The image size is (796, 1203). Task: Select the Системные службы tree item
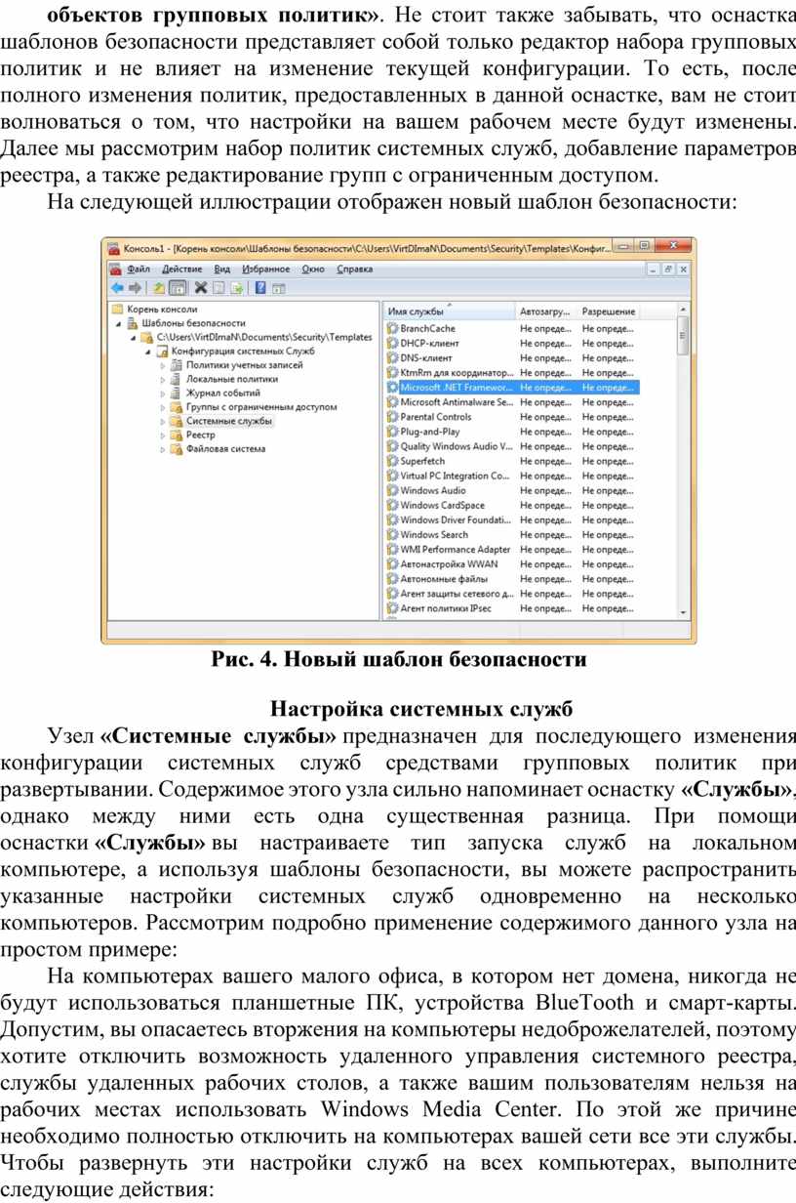pos(229,422)
